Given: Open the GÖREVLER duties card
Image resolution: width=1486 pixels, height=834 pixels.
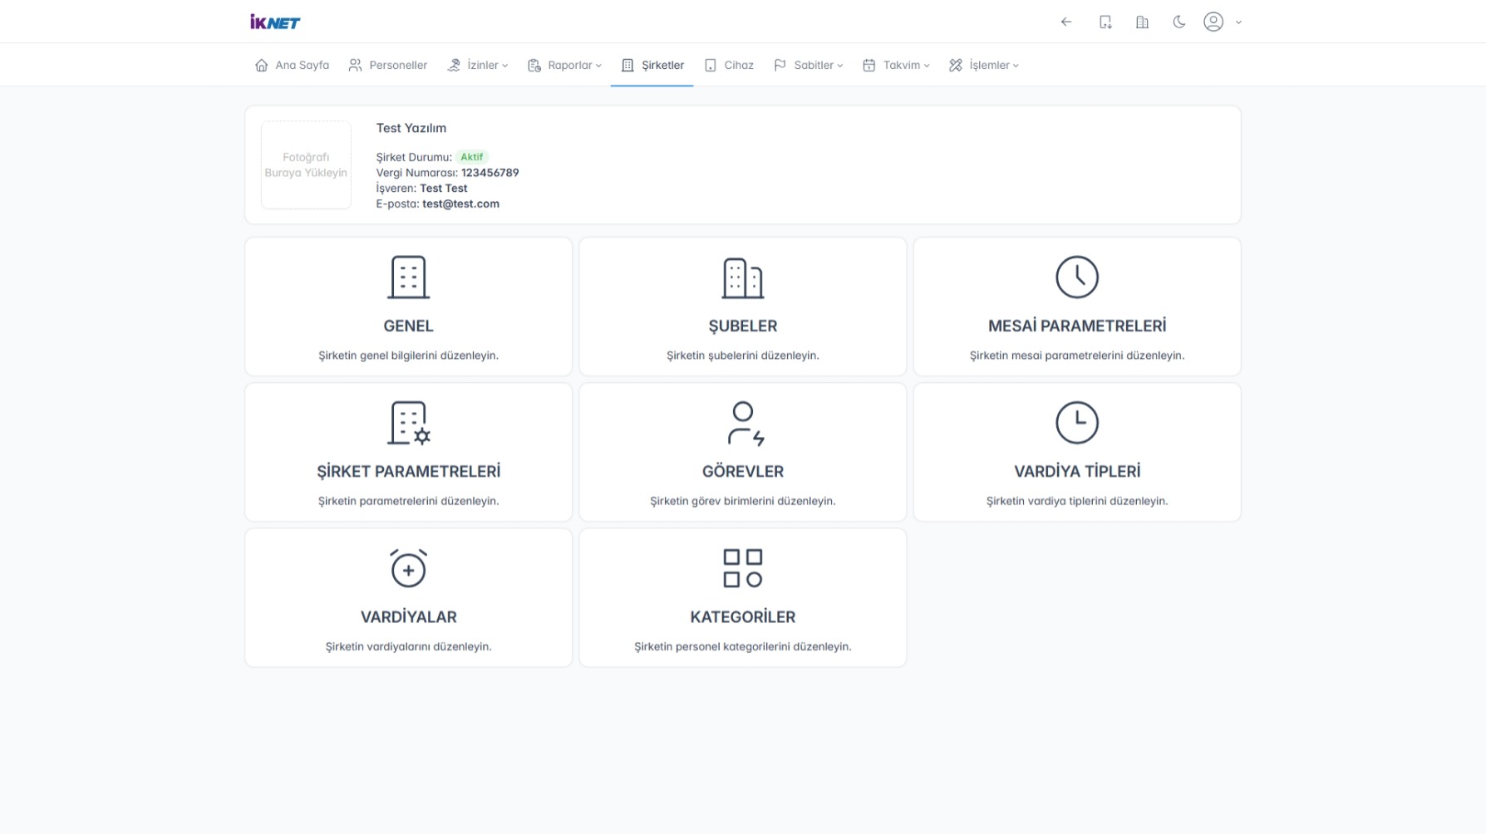Looking at the screenshot, I should coord(742,452).
